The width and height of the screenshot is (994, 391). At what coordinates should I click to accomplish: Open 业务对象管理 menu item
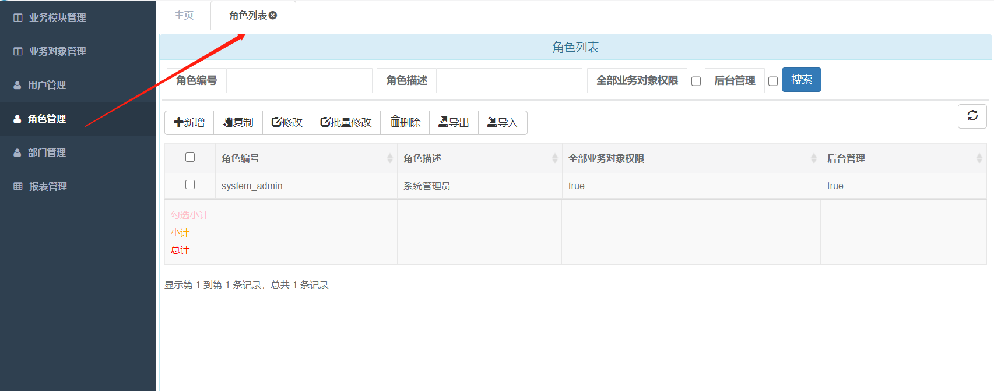point(78,52)
